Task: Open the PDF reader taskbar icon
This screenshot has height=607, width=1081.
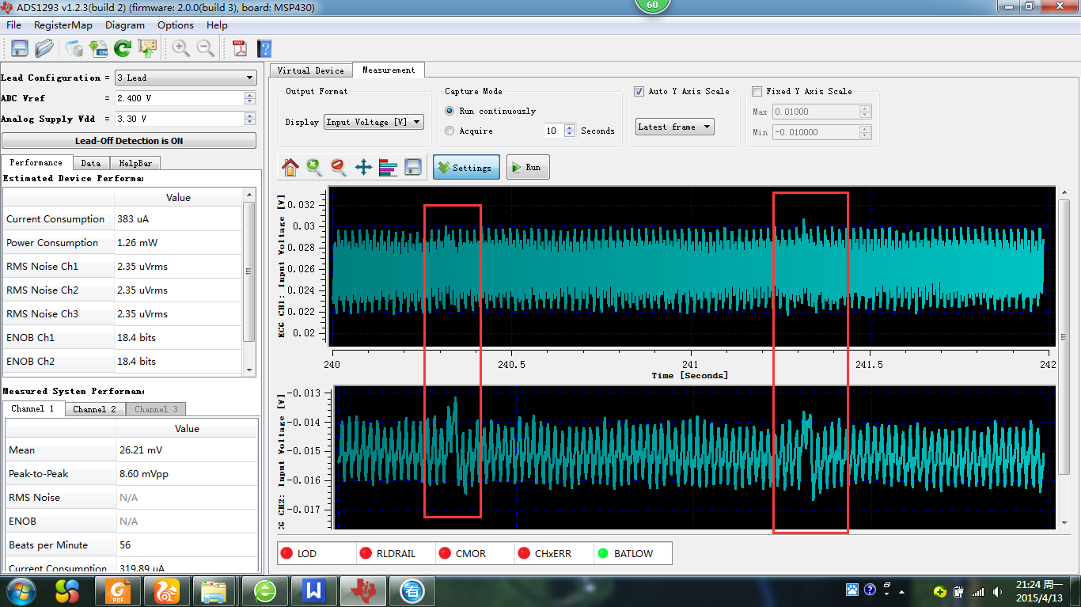Action: pos(119,591)
